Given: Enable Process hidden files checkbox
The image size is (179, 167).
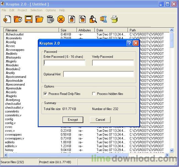Looking at the screenshot, I should pyautogui.click(x=94, y=94).
